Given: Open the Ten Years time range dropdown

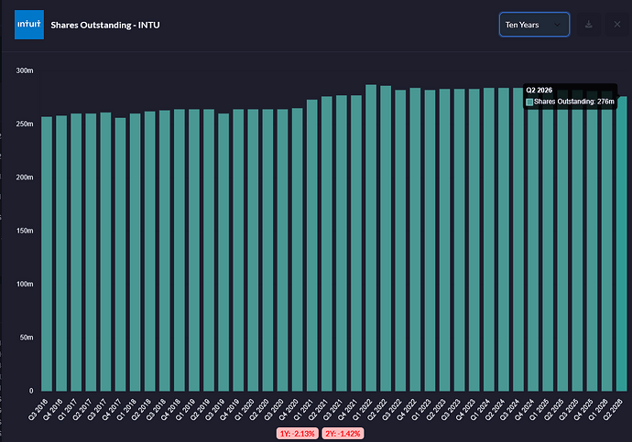Looking at the screenshot, I should click(534, 25).
